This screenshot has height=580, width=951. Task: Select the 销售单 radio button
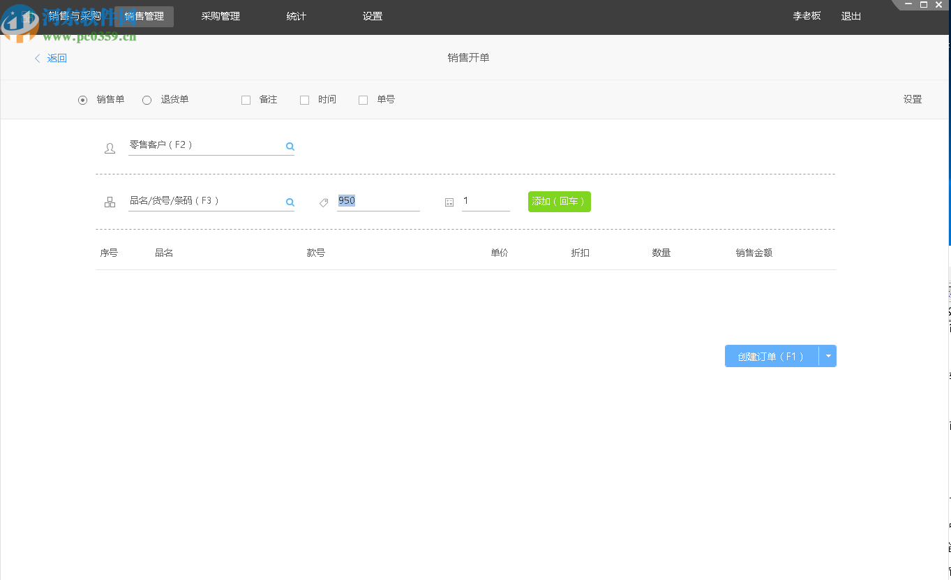tap(83, 100)
